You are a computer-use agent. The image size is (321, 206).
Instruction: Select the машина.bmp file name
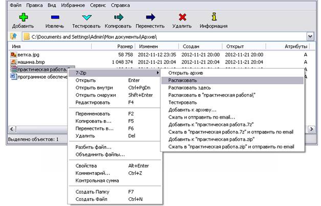click(x=31, y=62)
